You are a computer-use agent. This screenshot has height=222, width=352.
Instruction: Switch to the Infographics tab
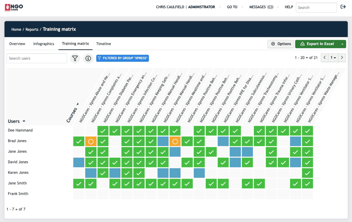[x=44, y=44]
